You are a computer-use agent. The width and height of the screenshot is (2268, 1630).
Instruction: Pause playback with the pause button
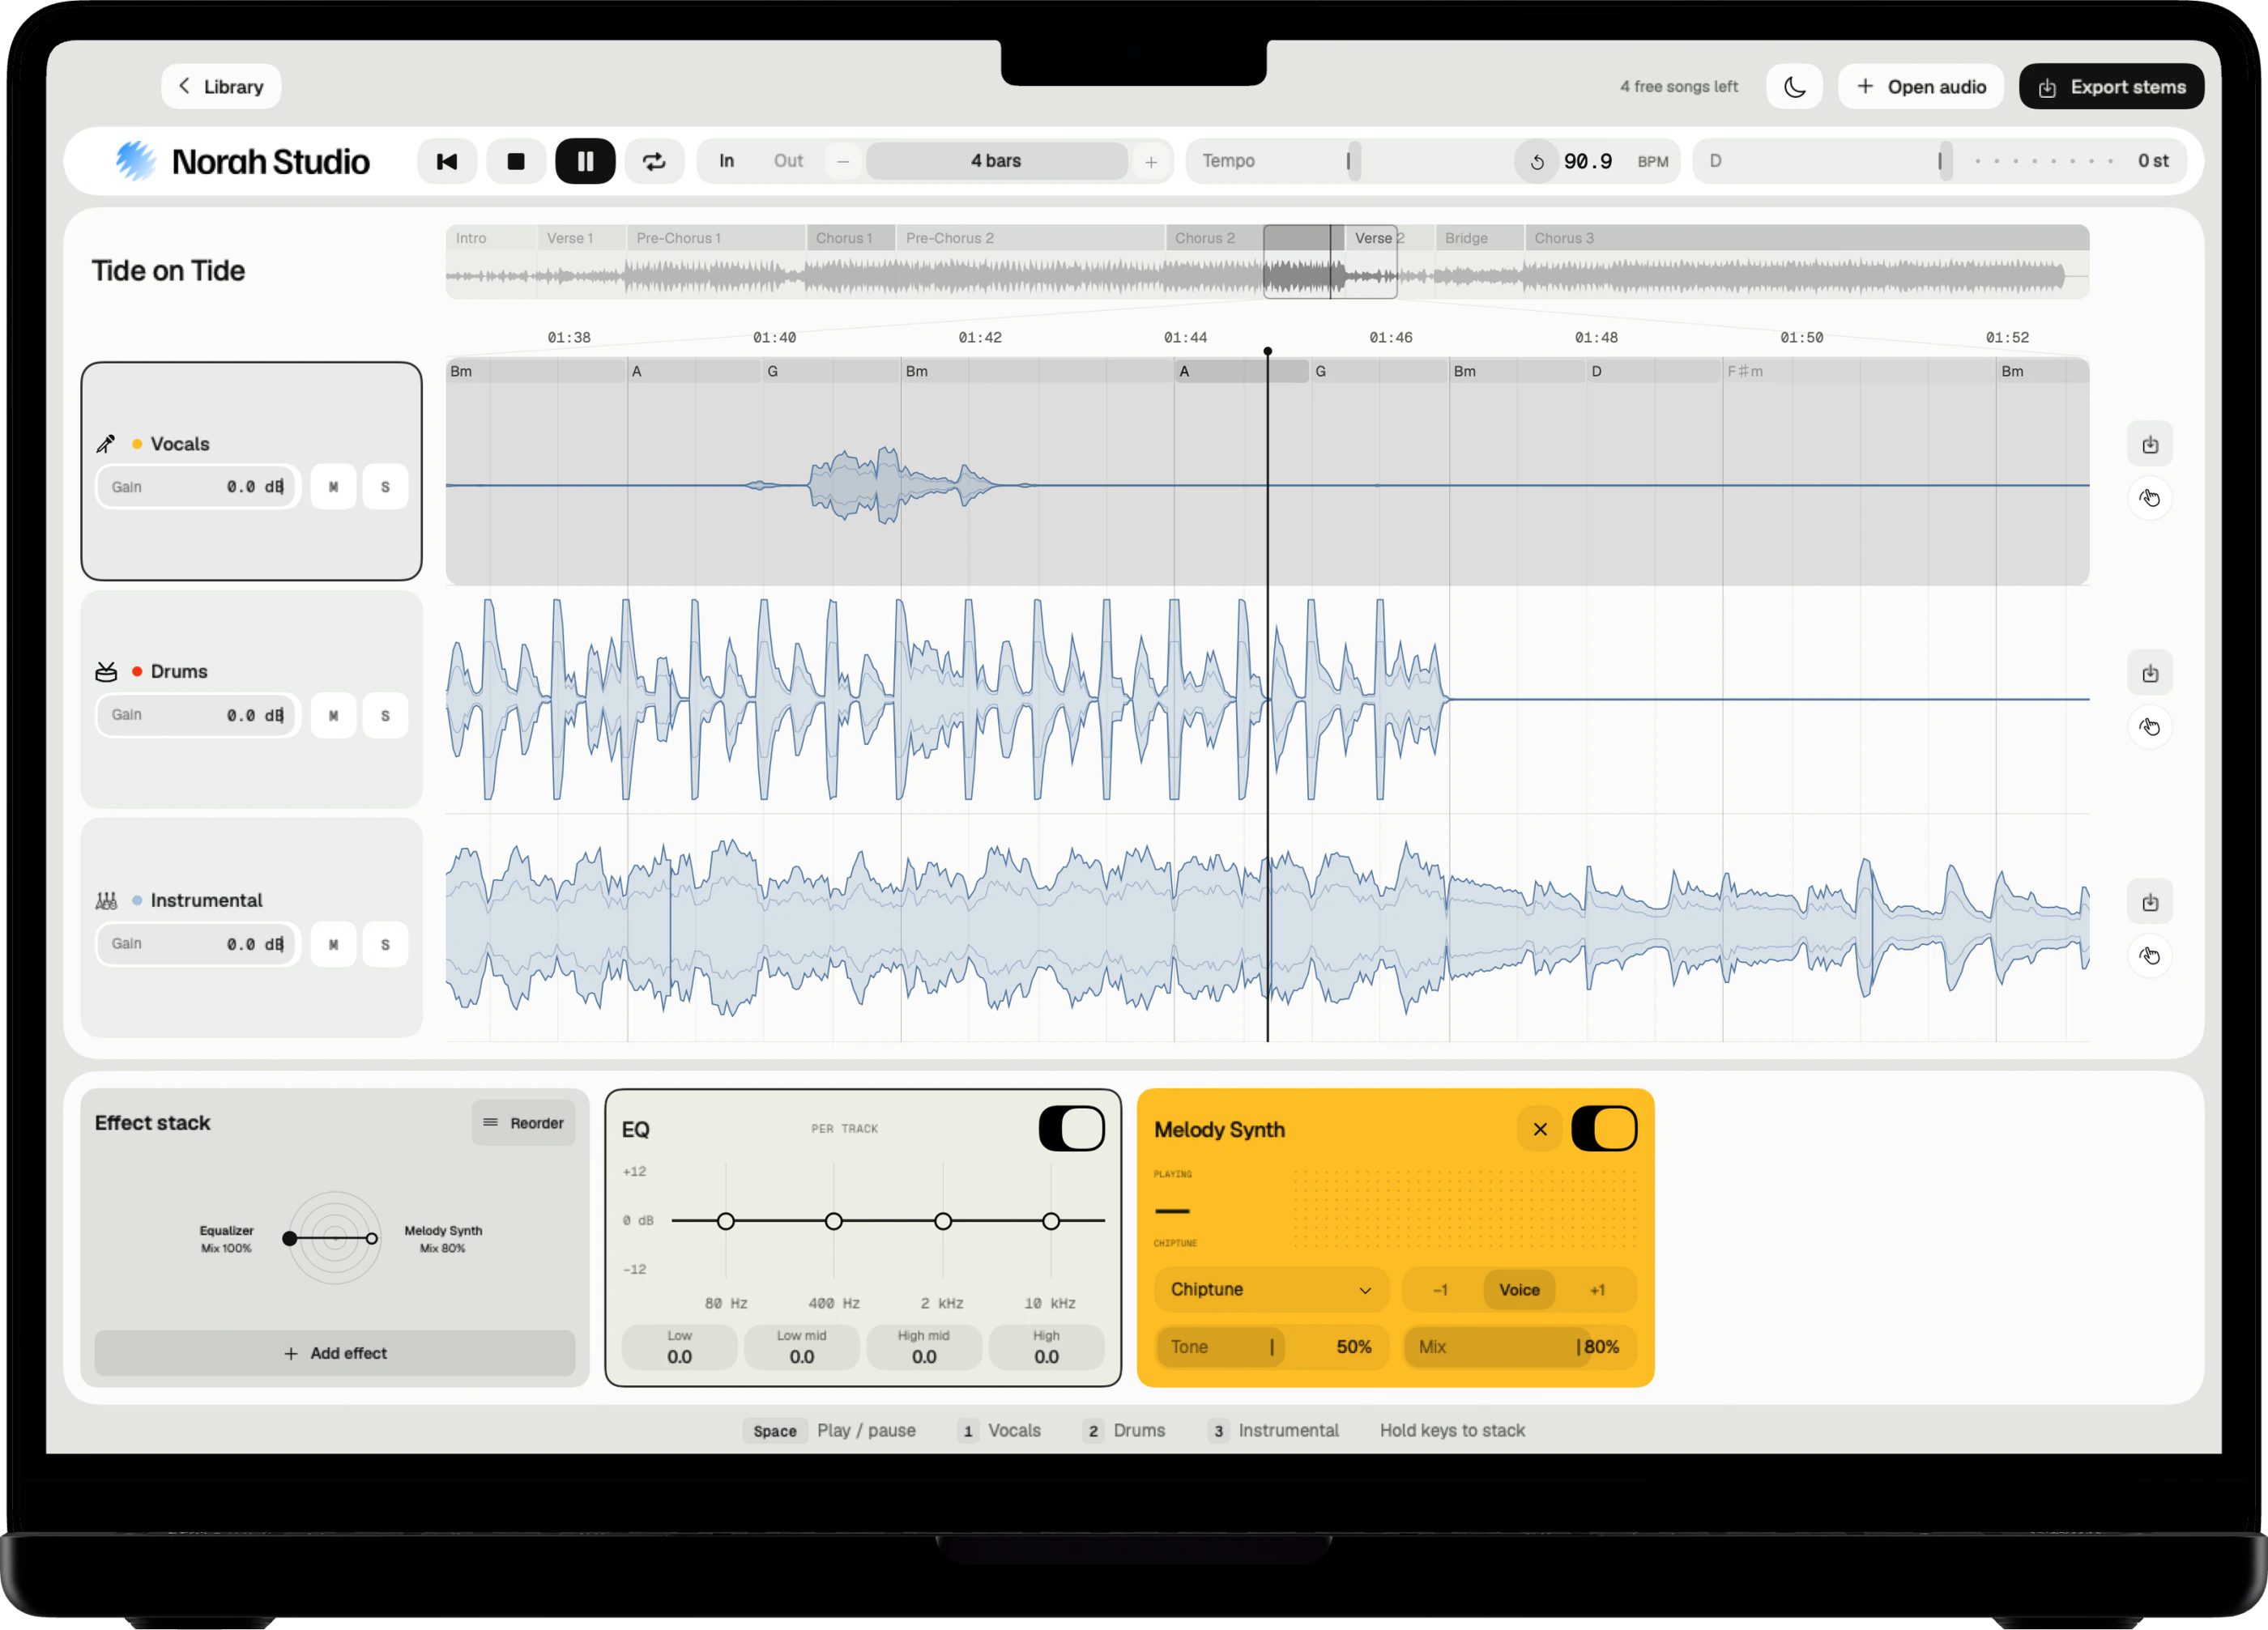[585, 161]
